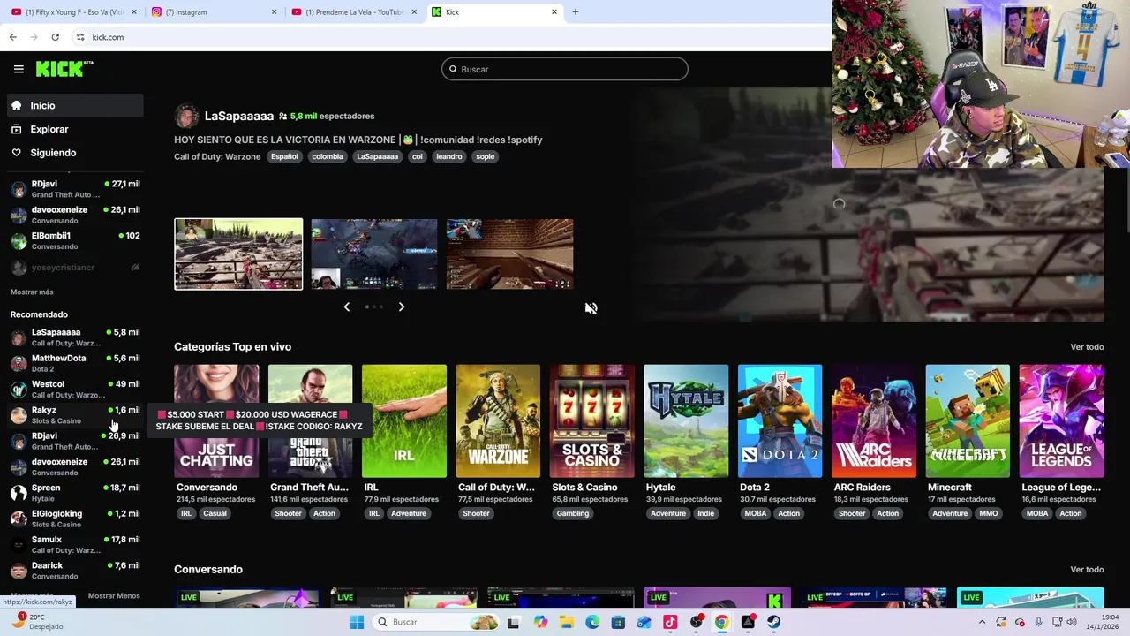
Task: Click Ver todo for Categorías Top
Action: click(x=1087, y=347)
